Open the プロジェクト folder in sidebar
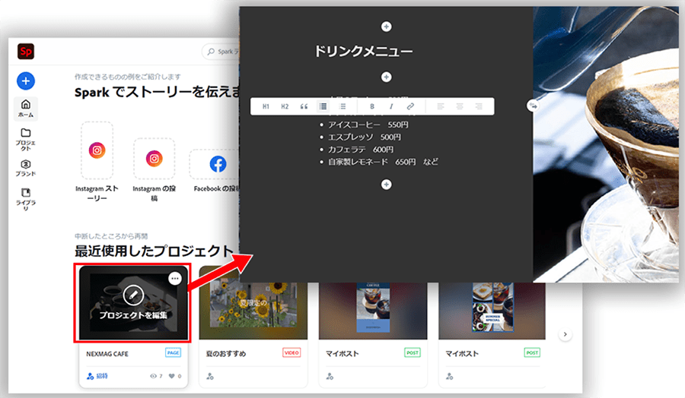 [x=26, y=139]
